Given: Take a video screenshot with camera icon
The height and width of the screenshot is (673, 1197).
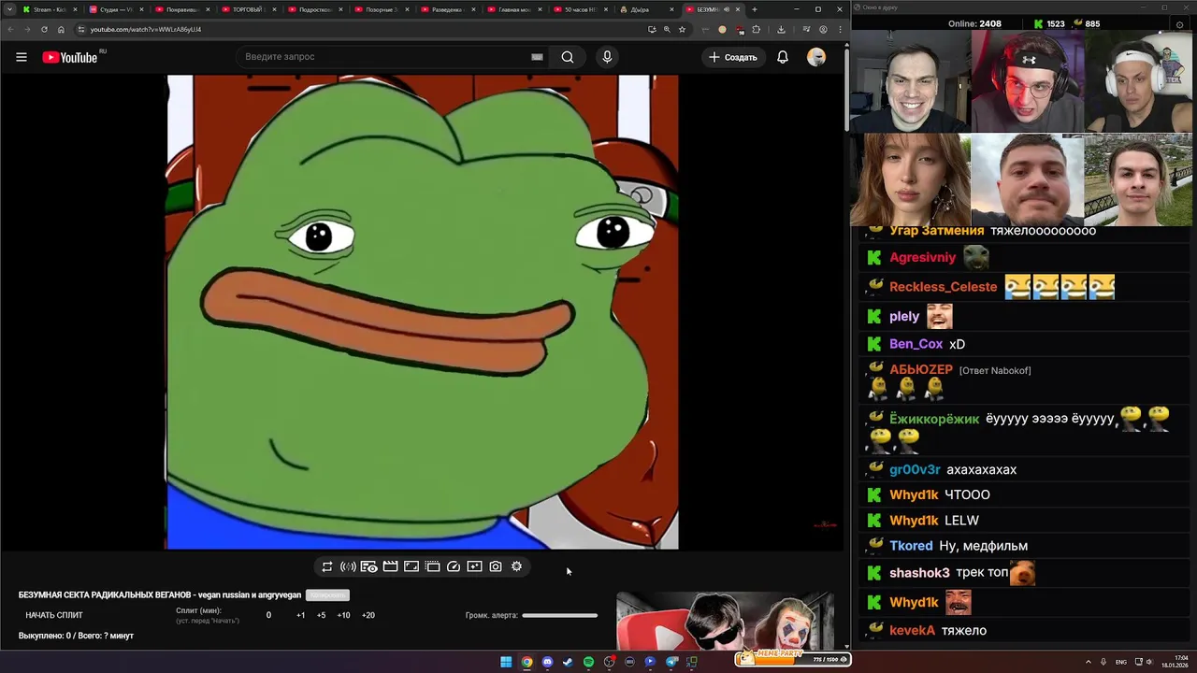Looking at the screenshot, I should pyautogui.click(x=496, y=566).
